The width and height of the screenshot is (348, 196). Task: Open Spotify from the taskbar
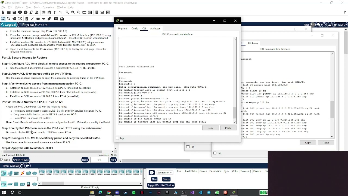pyautogui.click(x=134, y=192)
